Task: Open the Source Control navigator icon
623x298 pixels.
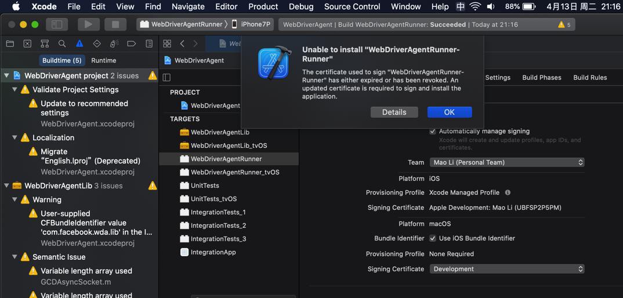Action: coord(27,43)
